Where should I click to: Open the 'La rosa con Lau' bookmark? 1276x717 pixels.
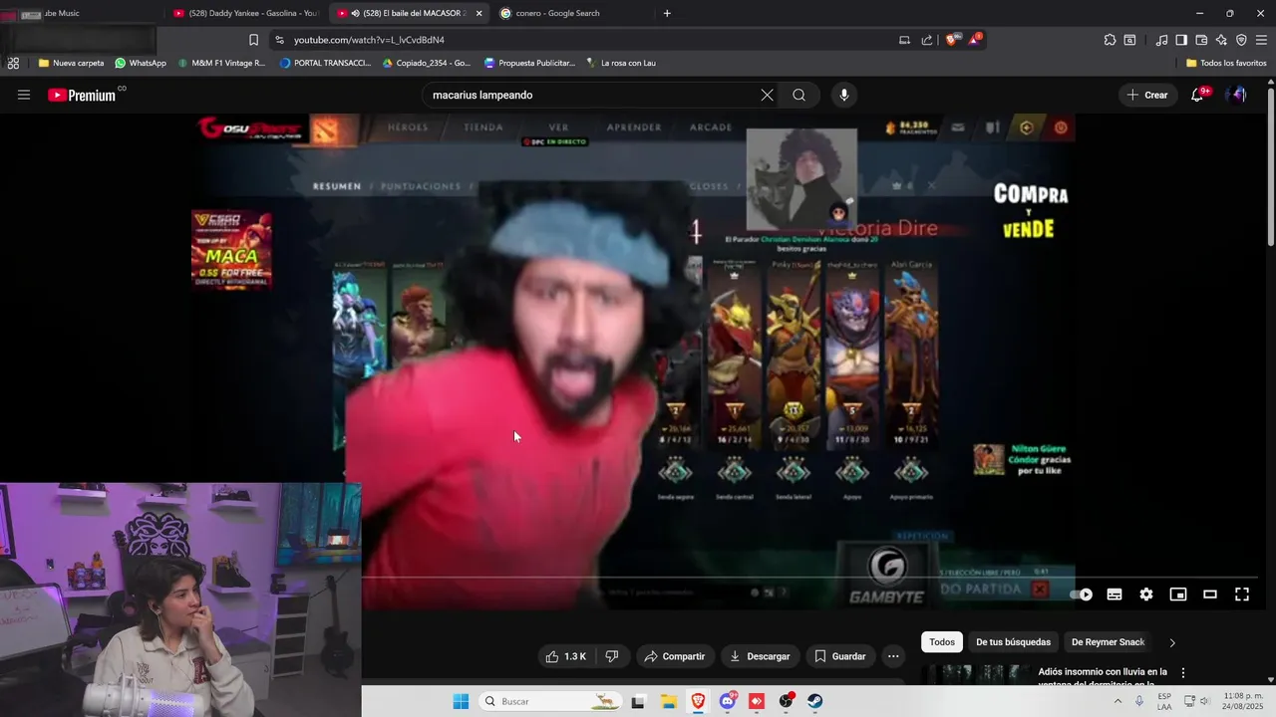tap(621, 63)
